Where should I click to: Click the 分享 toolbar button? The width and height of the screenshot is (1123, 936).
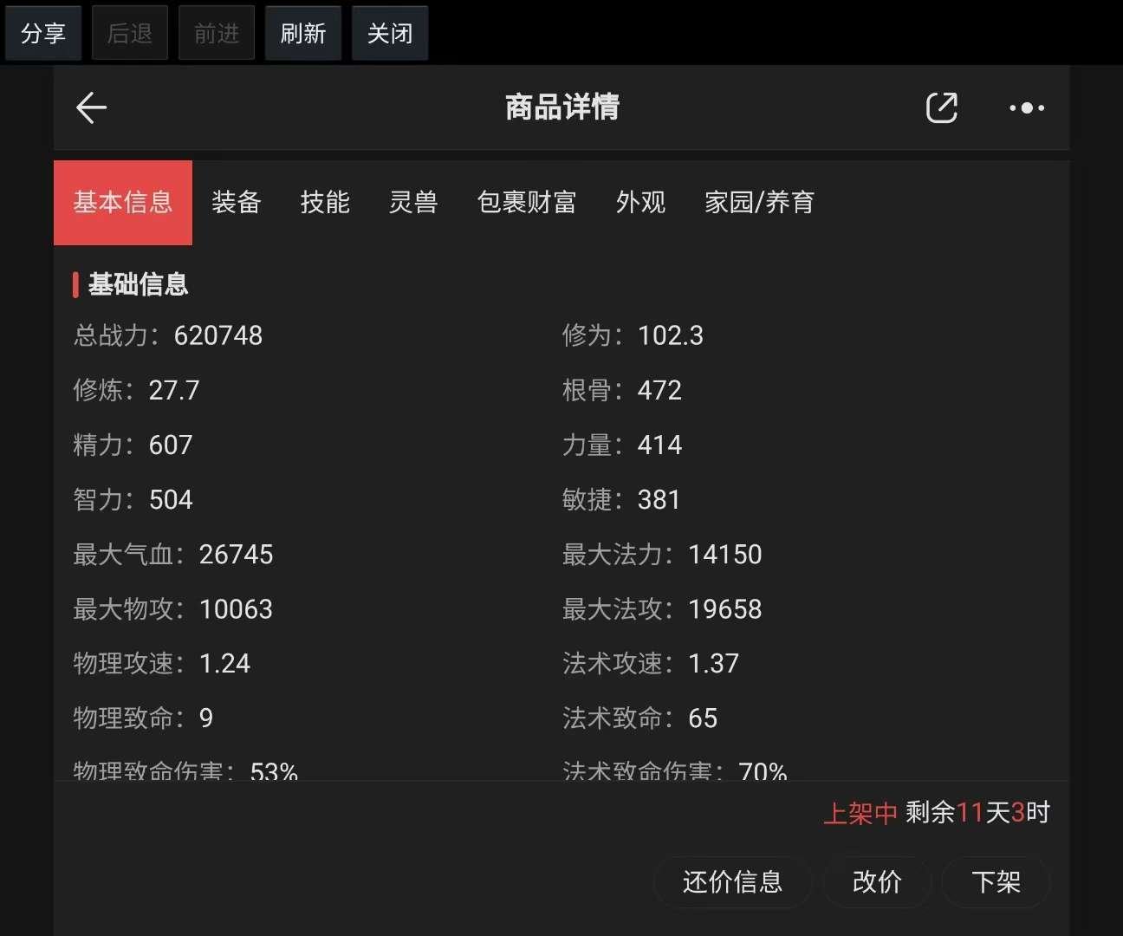[x=42, y=32]
